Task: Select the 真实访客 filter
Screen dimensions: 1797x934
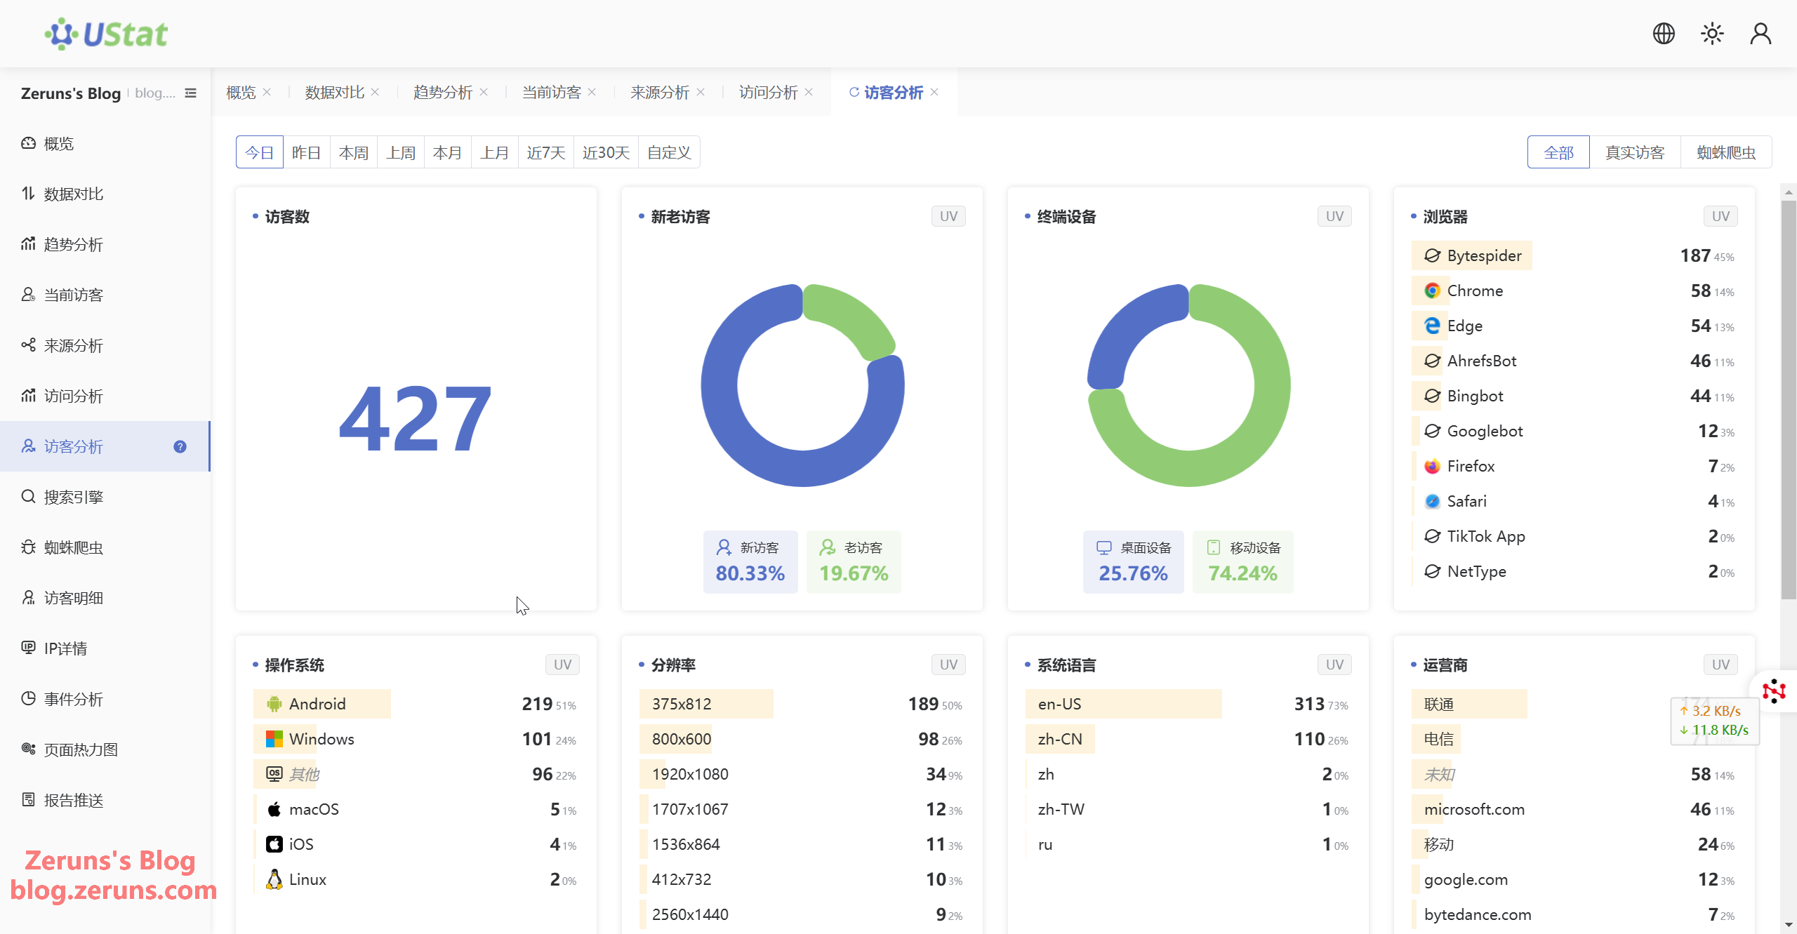Action: pyautogui.click(x=1635, y=152)
